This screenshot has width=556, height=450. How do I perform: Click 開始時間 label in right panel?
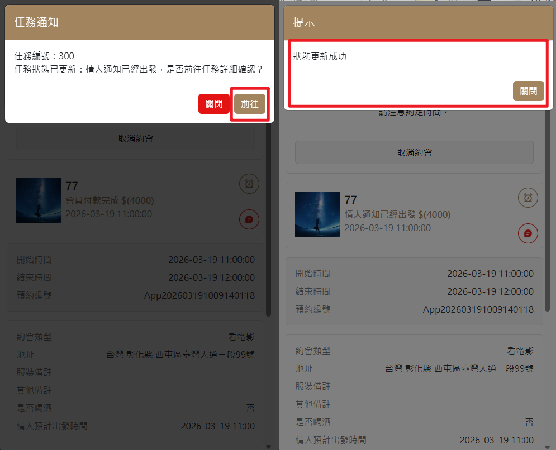pyautogui.click(x=313, y=274)
